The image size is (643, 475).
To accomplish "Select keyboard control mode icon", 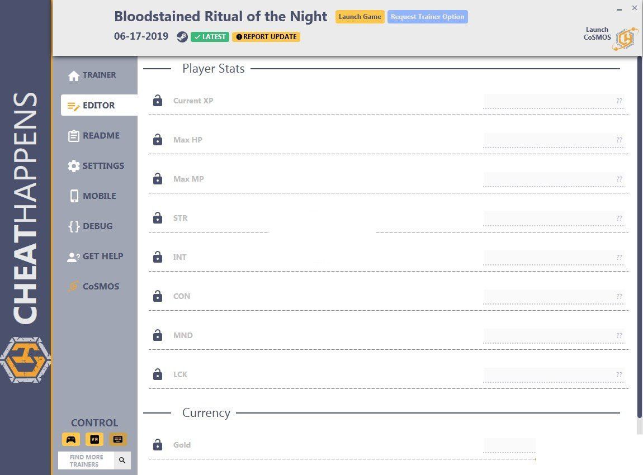I will (x=117, y=439).
